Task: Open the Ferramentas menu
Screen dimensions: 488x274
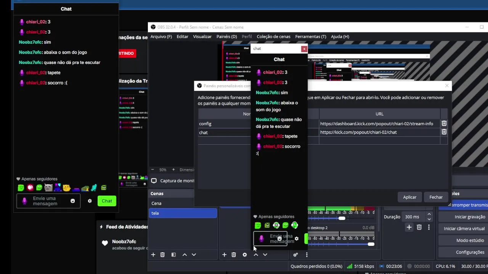Action: [310, 37]
